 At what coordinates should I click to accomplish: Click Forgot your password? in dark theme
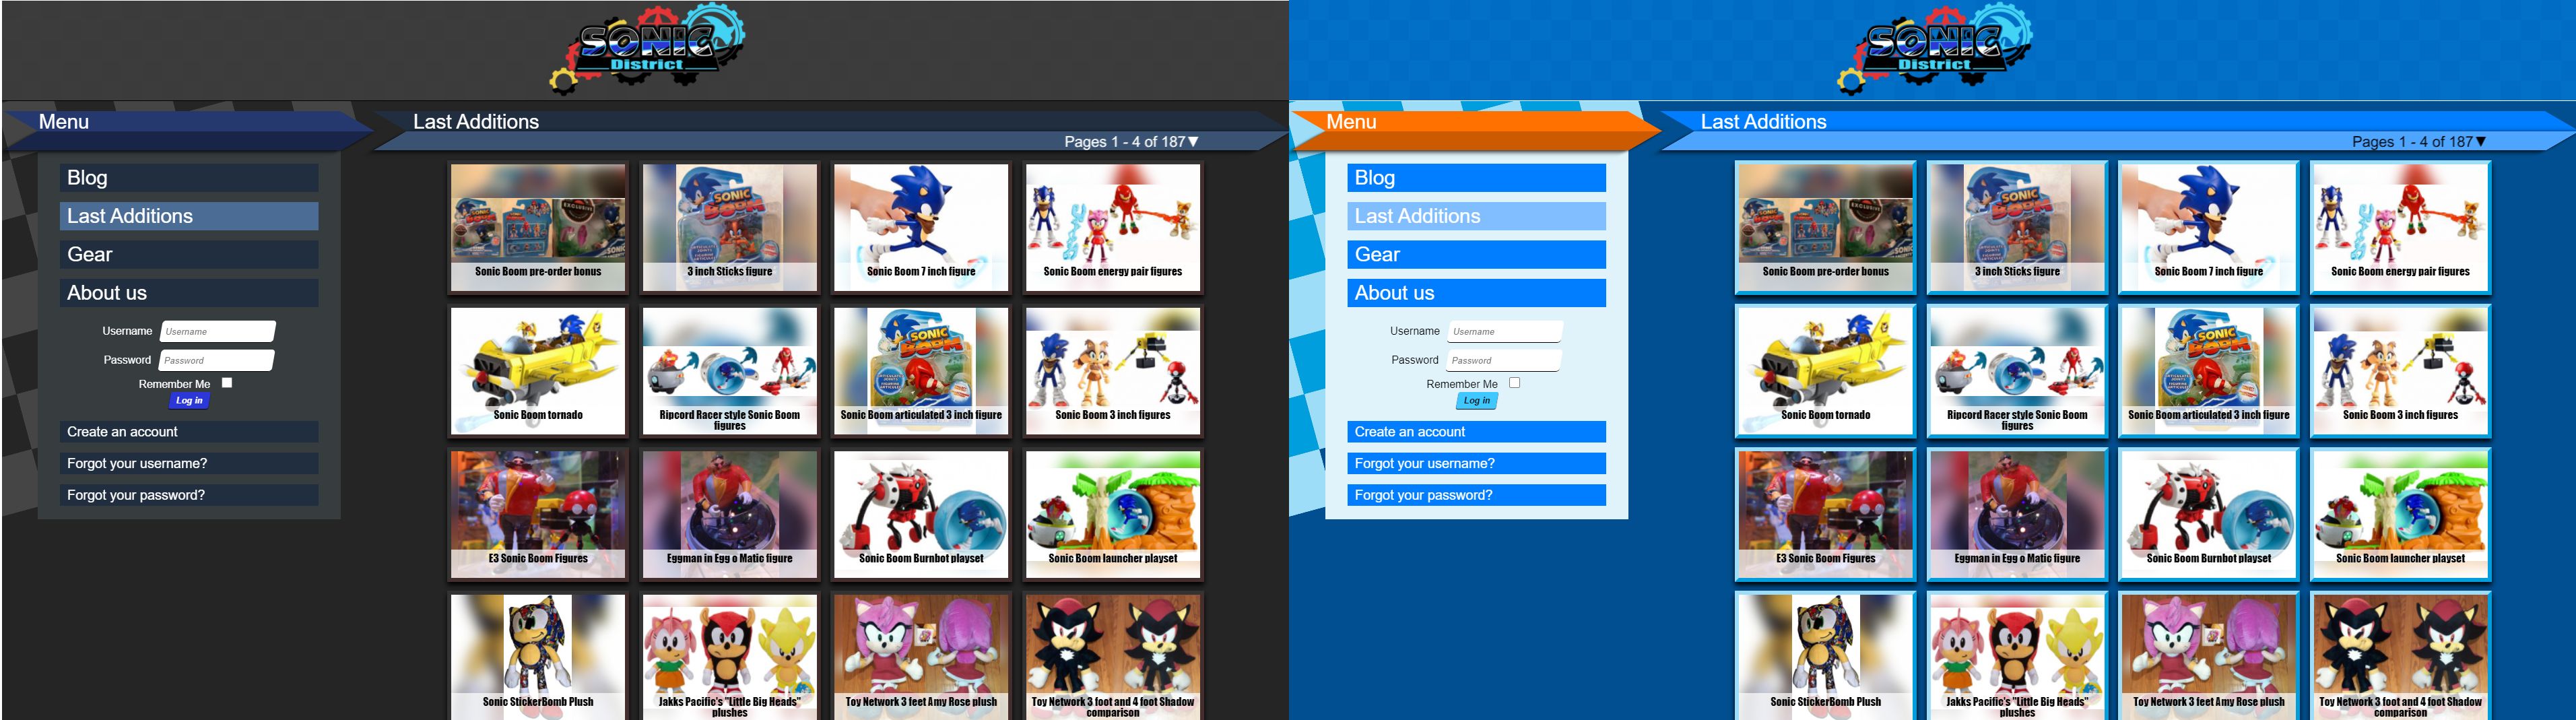(188, 495)
